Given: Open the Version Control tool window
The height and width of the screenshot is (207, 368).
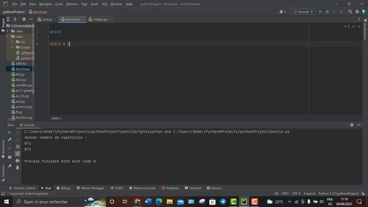Looking at the screenshot, I should pos(22,188).
